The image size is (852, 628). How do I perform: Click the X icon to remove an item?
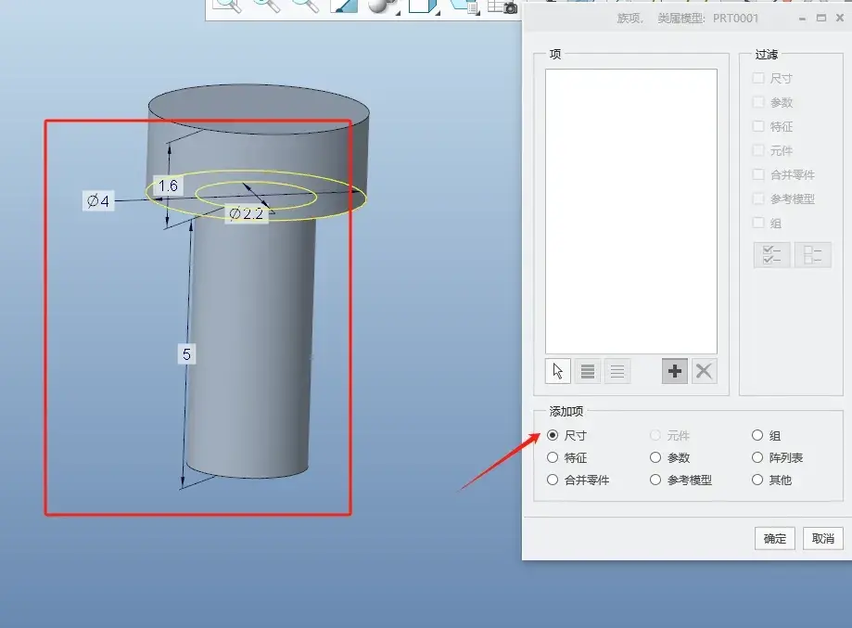[x=704, y=371]
